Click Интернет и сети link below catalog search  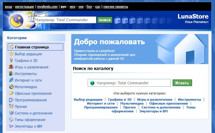tap(101, 103)
